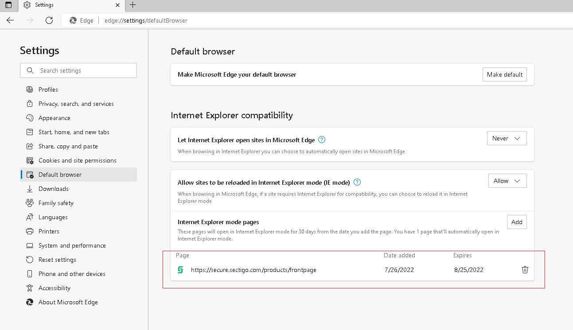The image size is (573, 330).
Task: Select the Settings tab title
Action: tap(44, 5)
